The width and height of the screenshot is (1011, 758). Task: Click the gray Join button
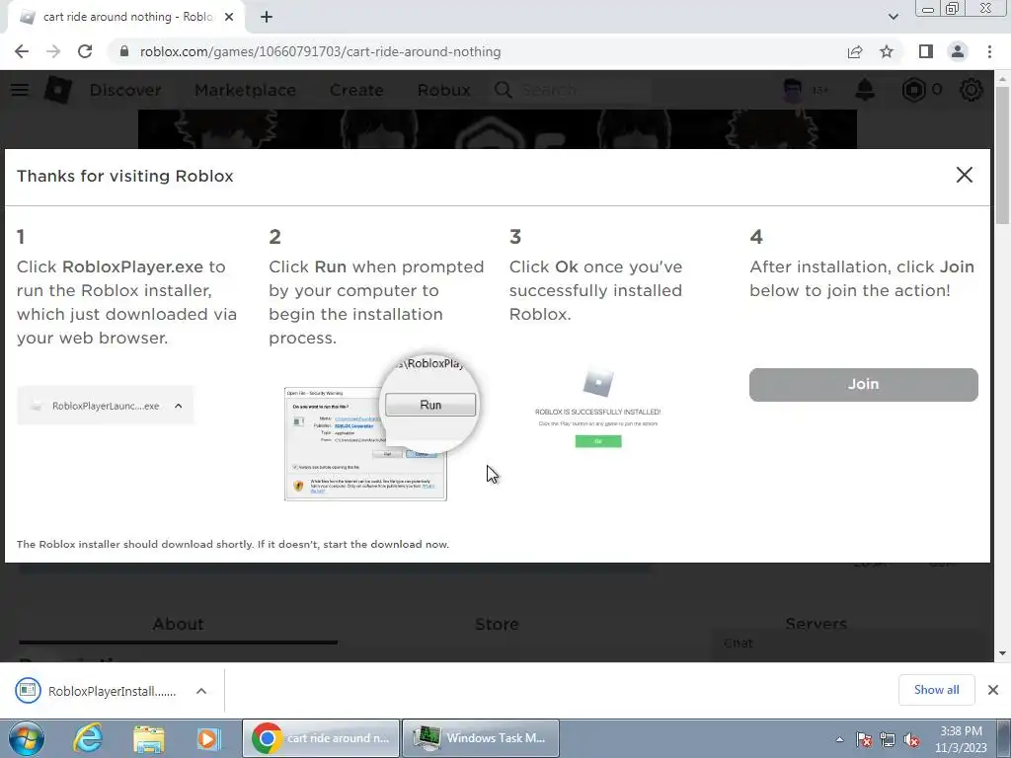pyautogui.click(x=863, y=384)
